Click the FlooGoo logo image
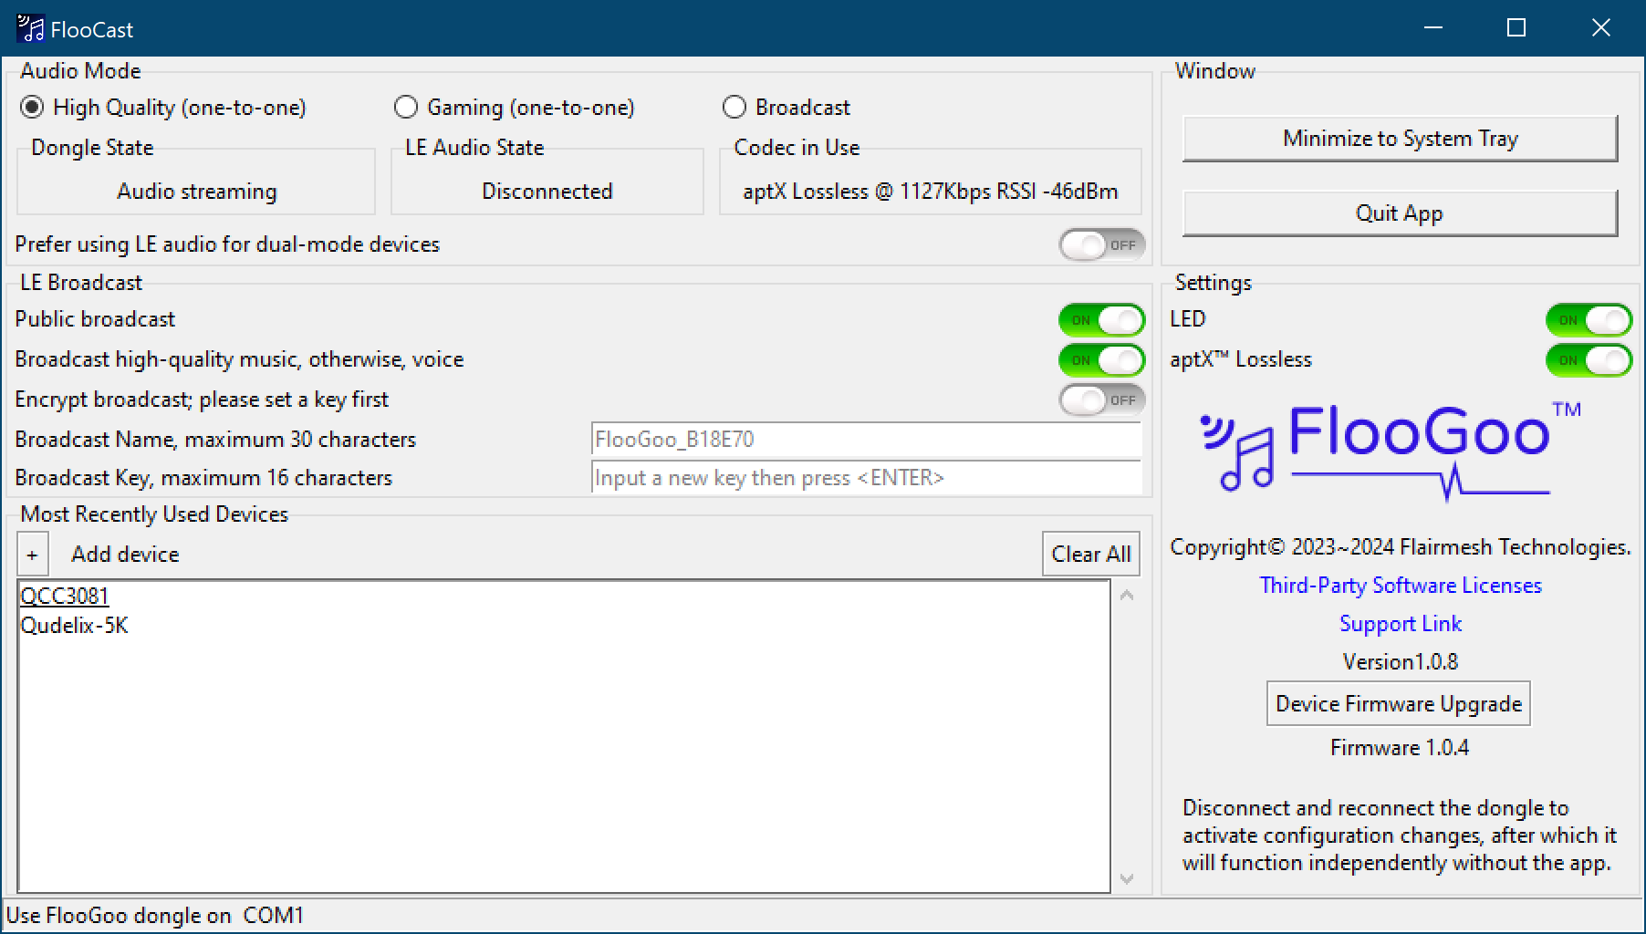The width and height of the screenshot is (1646, 934). [x=1389, y=449]
